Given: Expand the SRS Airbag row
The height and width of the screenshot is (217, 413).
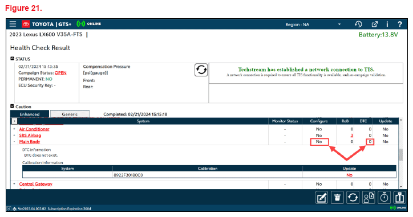Looking at the screenshot, I should (14, 135).
